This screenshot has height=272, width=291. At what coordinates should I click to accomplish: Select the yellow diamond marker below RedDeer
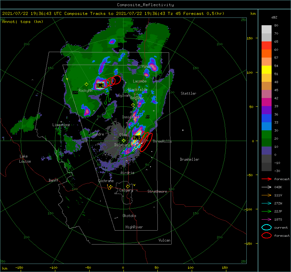133,105
